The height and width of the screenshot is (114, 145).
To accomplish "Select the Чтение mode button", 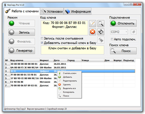I will pyautogui.click(x=22, y=23).
